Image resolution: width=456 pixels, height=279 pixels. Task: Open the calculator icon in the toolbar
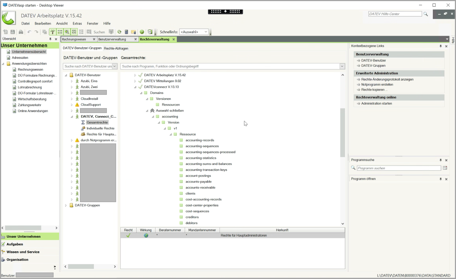pos(126,32)
